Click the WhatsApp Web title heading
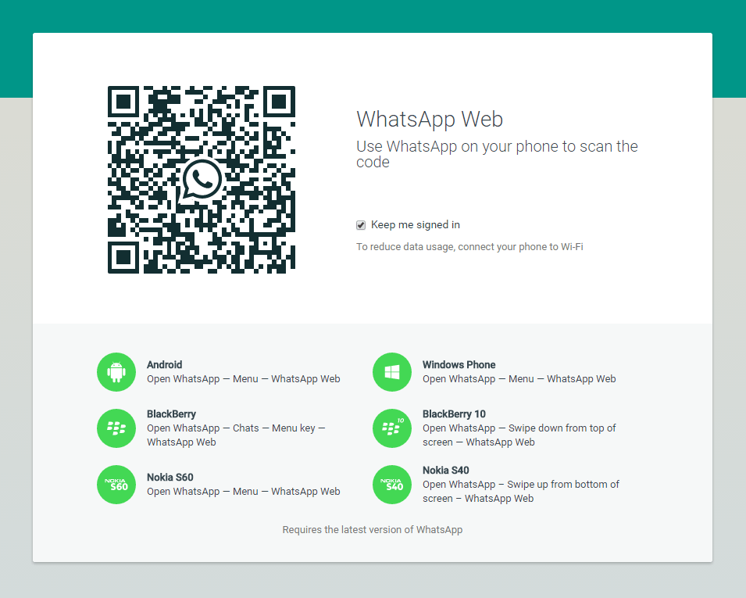Viewport: 746px width, 598px height. pyautogui.click(x=430, y=120)
